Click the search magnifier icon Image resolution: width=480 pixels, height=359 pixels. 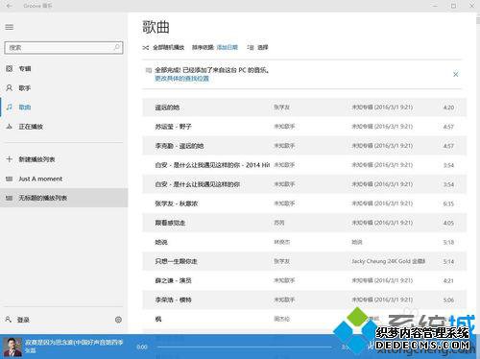pyautogui.click(x=117, y=47)
